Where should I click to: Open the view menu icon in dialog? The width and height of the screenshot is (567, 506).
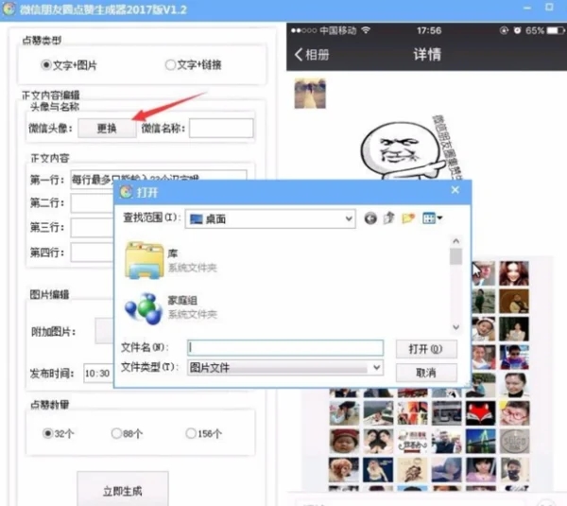[x=432, y=218]
